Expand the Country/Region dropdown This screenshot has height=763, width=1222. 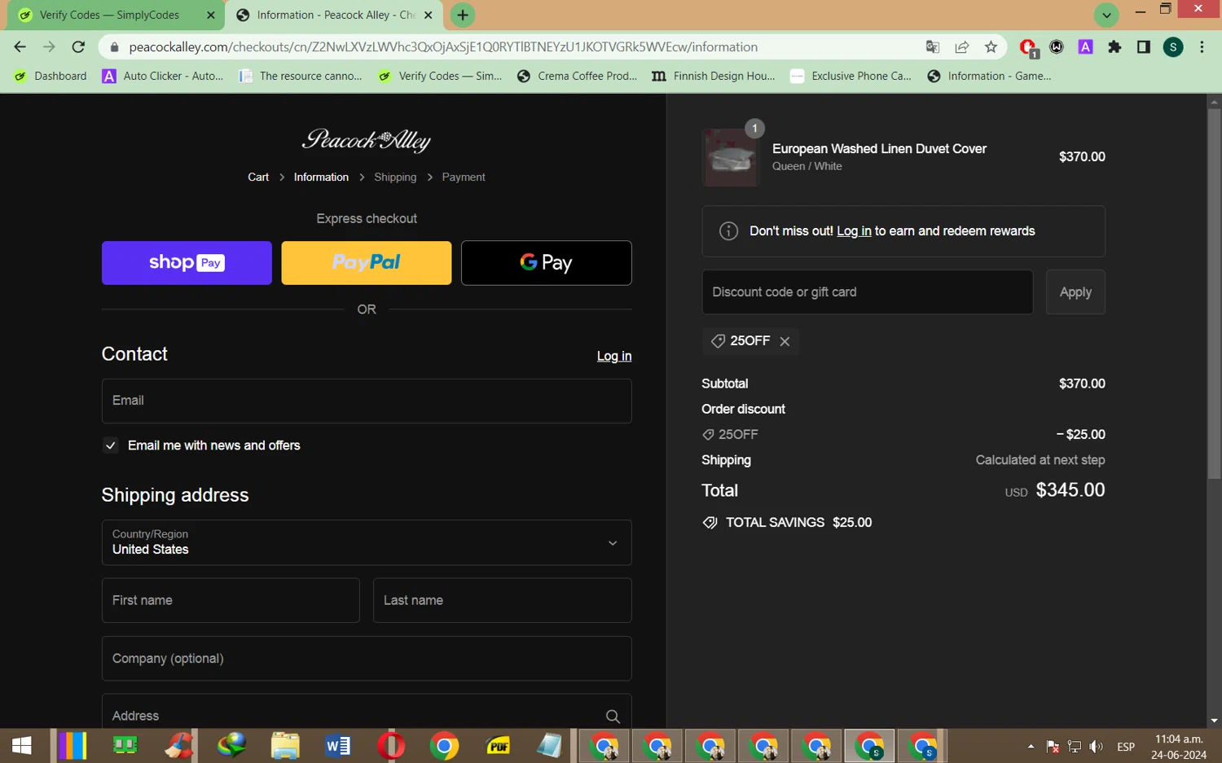pyautogui.click(x=367, y=542)
